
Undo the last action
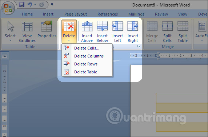coord(30,5)
